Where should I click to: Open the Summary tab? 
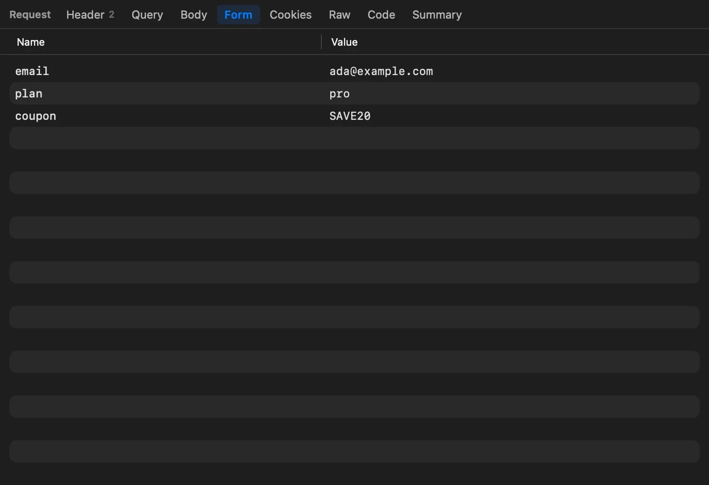point(437,15)
